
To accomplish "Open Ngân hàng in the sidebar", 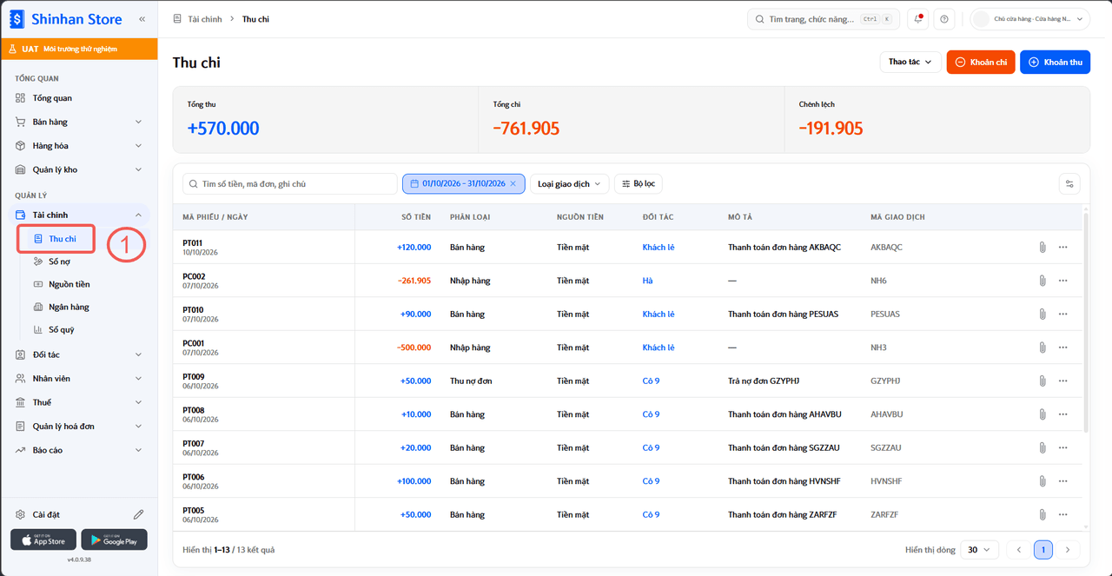I will click(69, 307).
